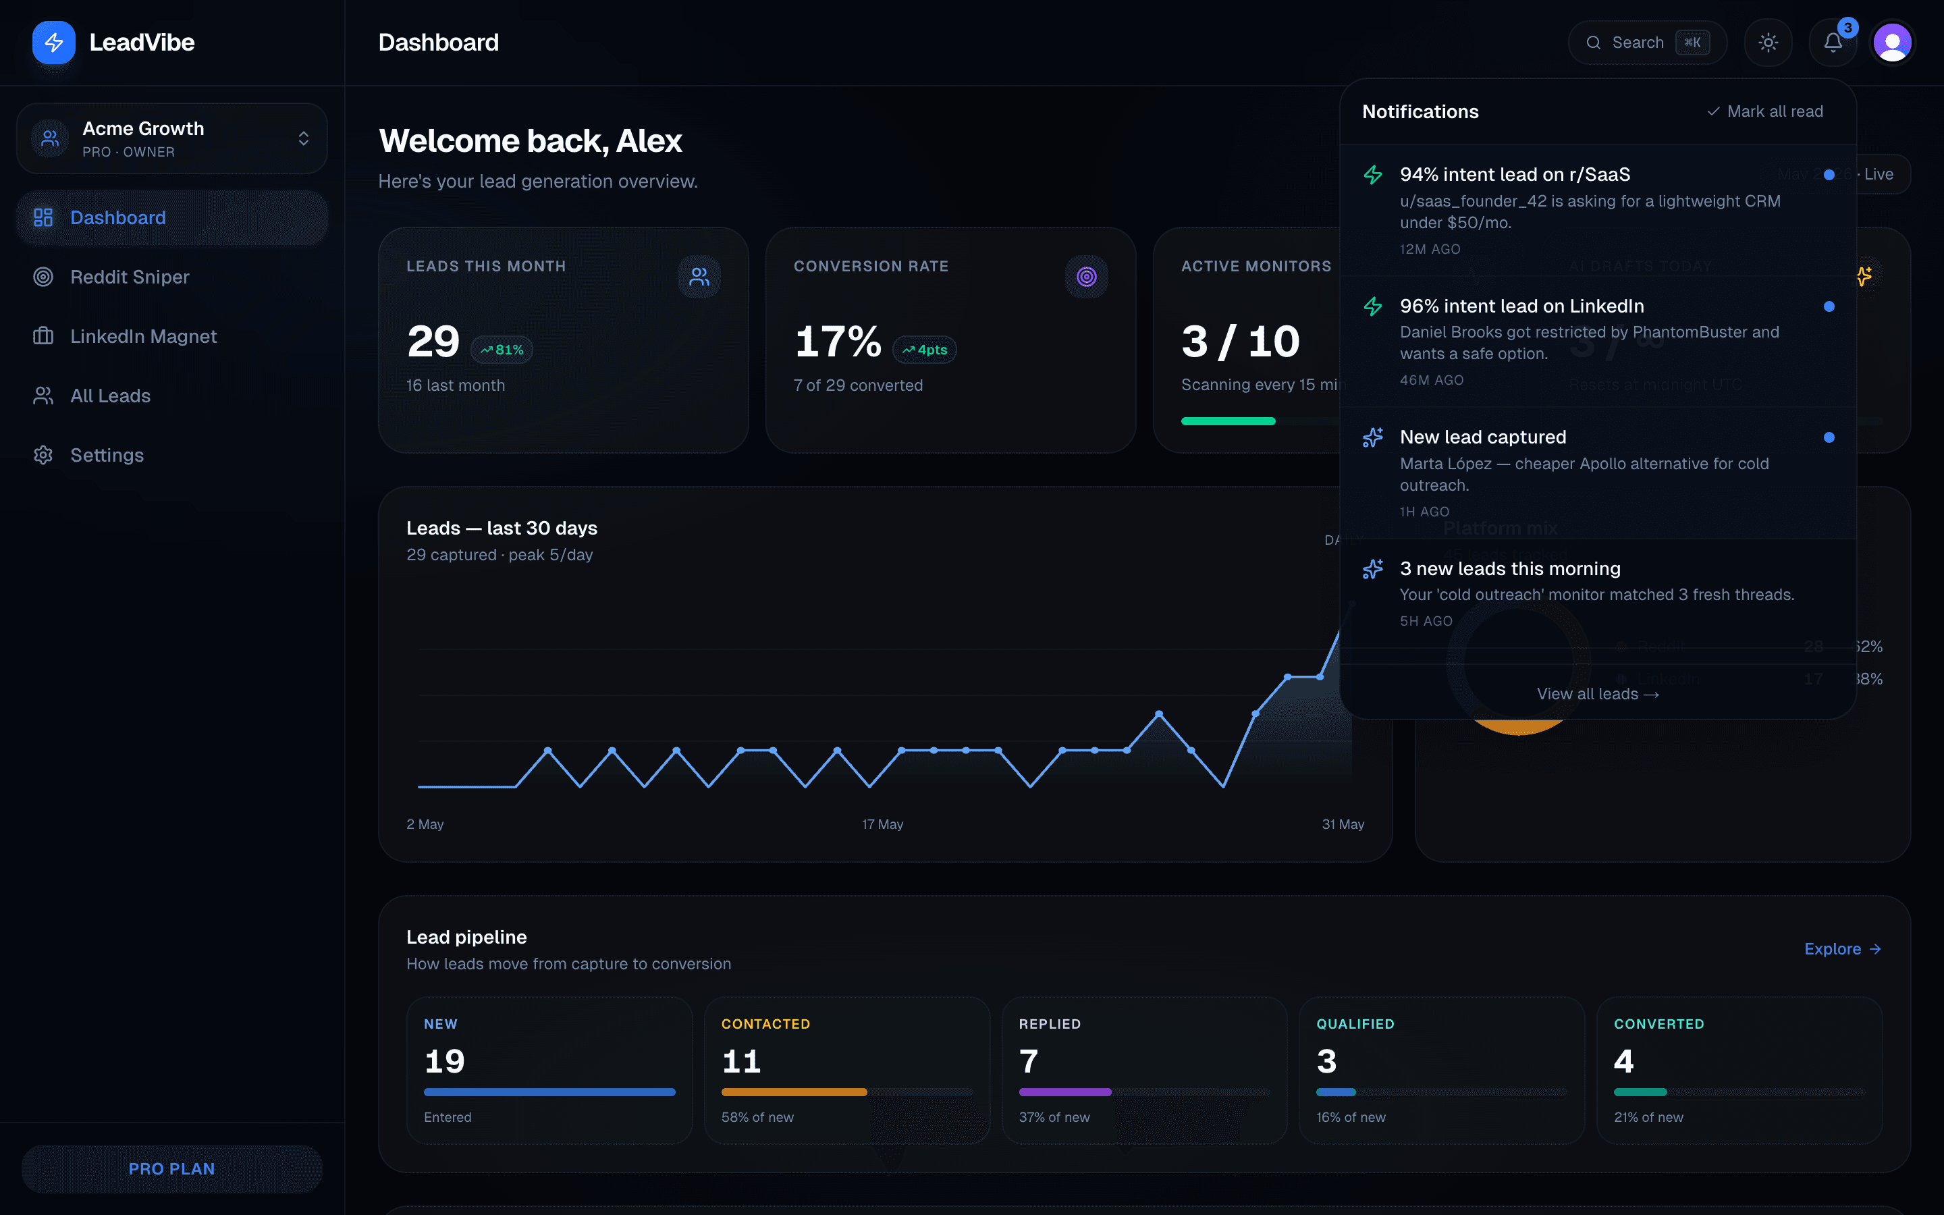Viewport: 1944px width, 1215px height.
Task: Click the '16 last month' text
Action: (456, 385)
